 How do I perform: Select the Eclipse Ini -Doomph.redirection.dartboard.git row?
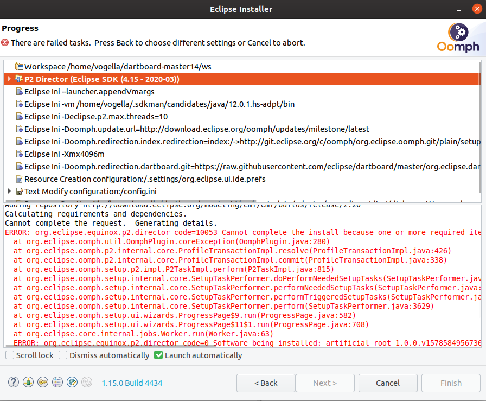(242, 167)
